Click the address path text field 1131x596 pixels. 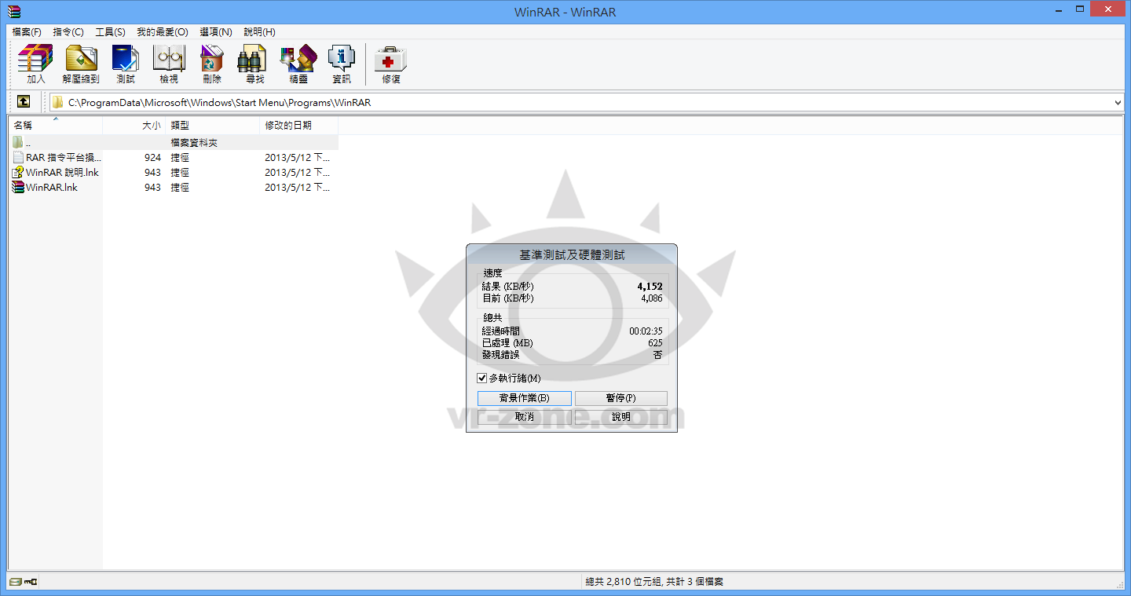[x=587, y=102]
